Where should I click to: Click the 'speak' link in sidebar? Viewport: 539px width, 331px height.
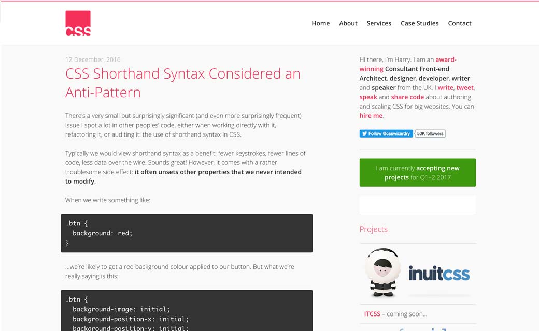(368, 97)
